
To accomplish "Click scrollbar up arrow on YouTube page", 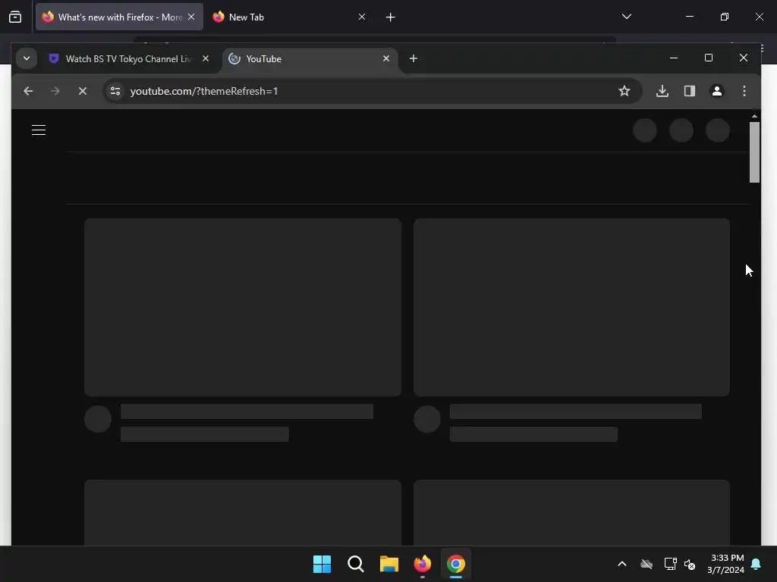I will click(754, 116).
